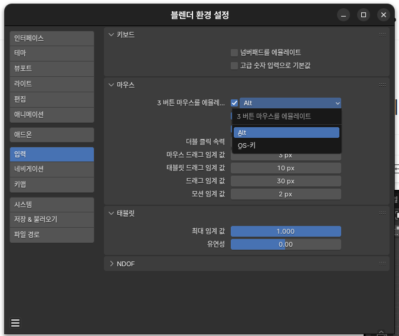Choose OS-키 in the dropdown list
This screenshot has height=336, width=399.
coord(286,146)
